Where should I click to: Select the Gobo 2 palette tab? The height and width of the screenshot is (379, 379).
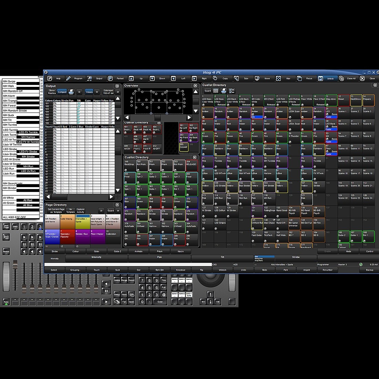point(117,252)
